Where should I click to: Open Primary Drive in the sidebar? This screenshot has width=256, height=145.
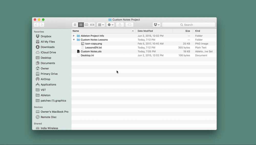[x=49, y=74]
